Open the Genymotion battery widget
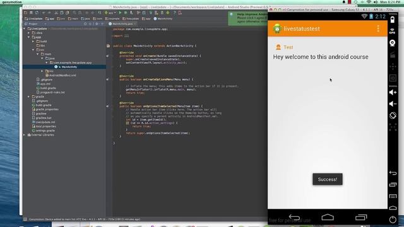The height and width of the screenshot is (227, 404). (x=393, y=20)
